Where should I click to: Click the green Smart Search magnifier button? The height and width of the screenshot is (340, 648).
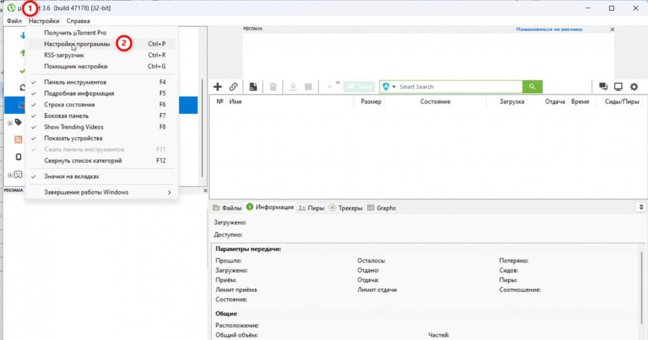532,87
